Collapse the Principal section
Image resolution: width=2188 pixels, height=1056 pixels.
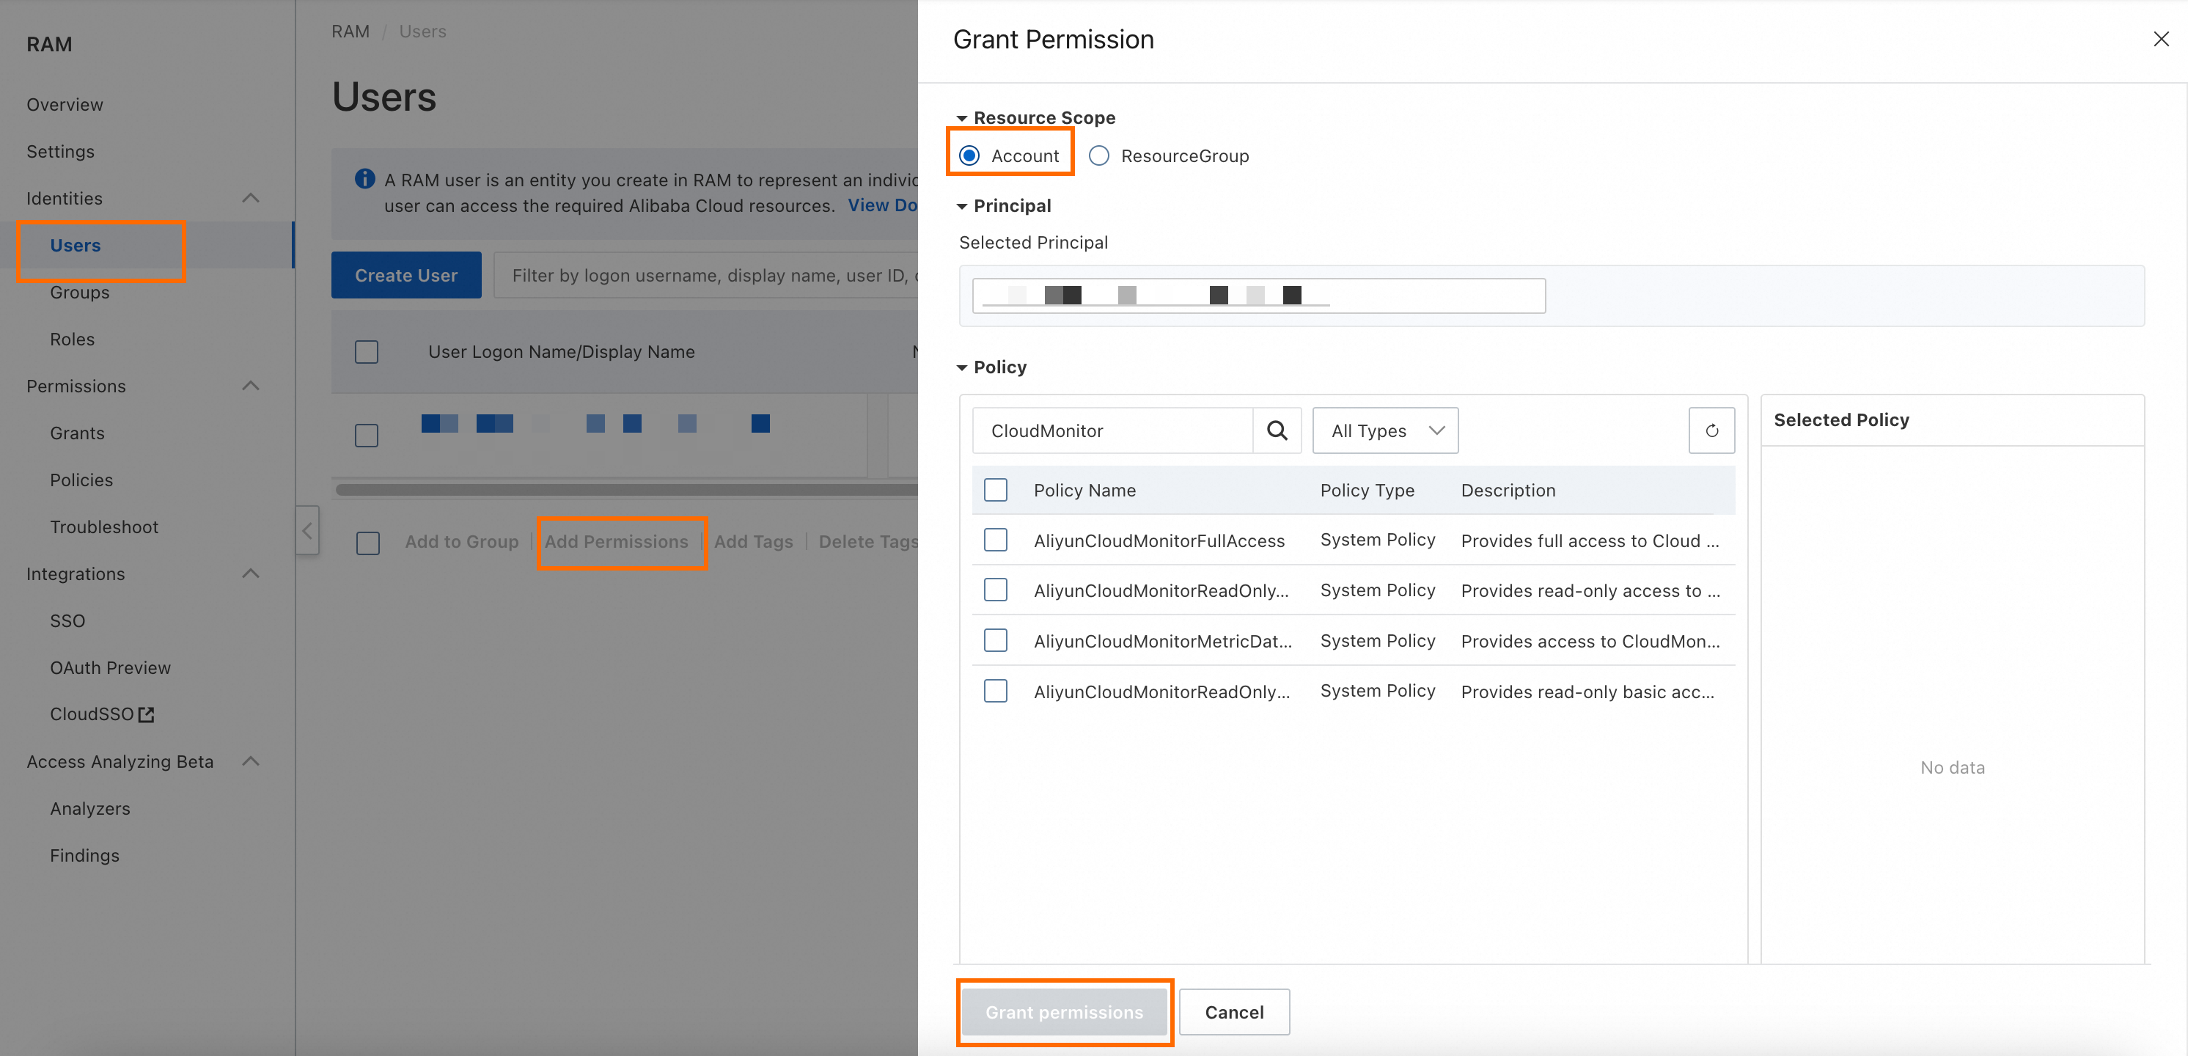[x=962, y=207]
